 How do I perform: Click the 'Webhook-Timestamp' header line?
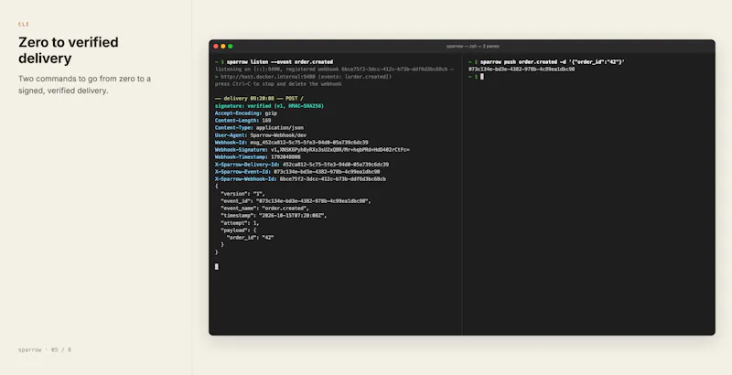[258, 157]
